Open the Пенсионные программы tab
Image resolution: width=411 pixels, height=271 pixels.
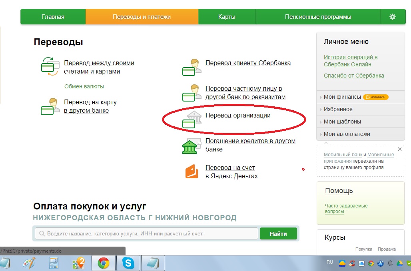click(318, 17)
